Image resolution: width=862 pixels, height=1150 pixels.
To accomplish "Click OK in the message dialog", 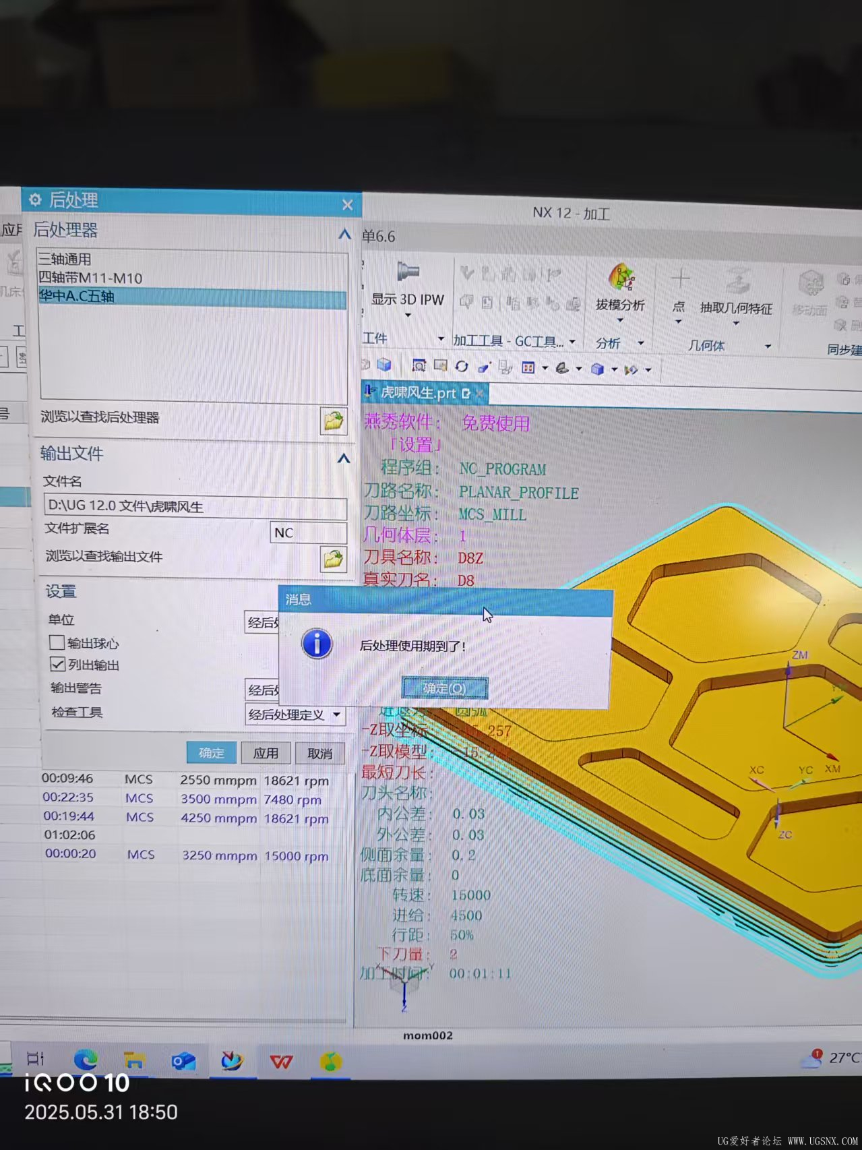I will point(445,688).
